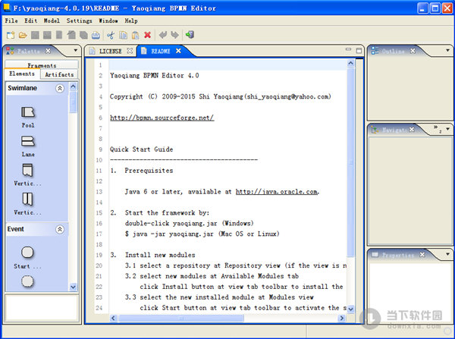The height and width of the screenshot is (339, 455).
Task: Show hidden tabs in Navigator panel
Action: point(438,129)
